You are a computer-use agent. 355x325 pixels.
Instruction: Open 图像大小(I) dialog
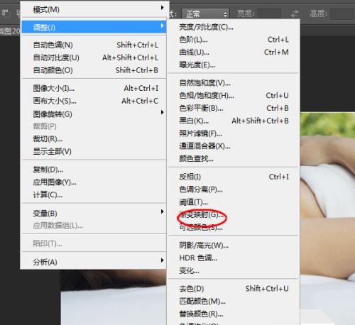[94, 88]
